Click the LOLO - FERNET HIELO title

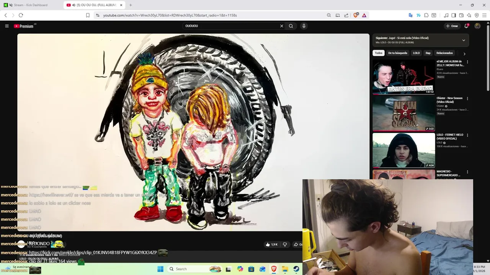point(450,137)
